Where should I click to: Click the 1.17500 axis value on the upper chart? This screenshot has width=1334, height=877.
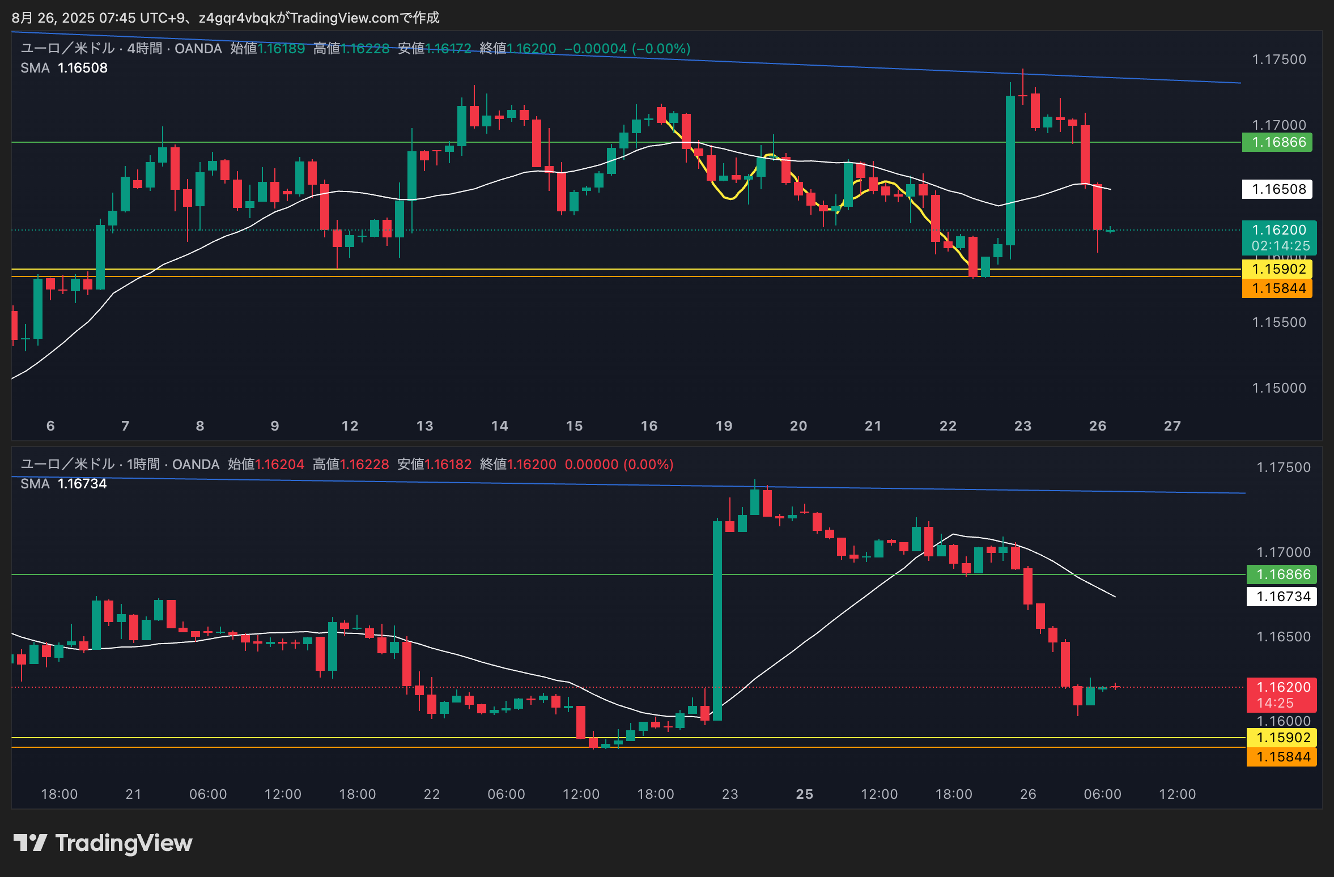coord(1278,59)
